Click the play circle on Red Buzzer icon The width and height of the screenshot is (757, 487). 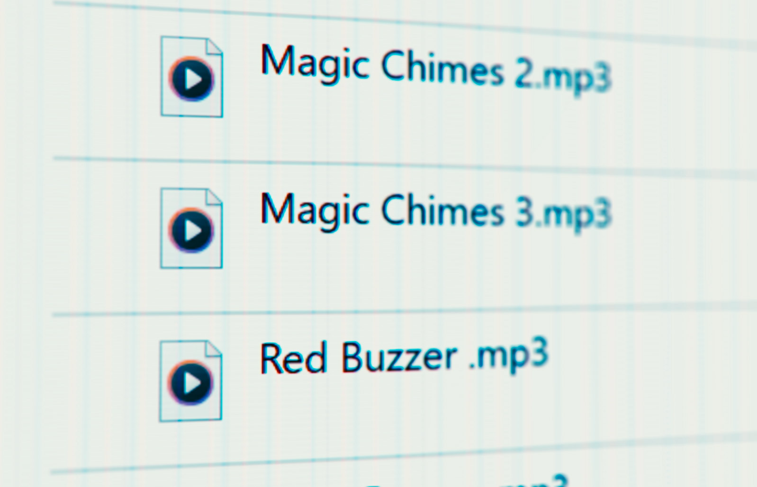(x=190, y=383)
